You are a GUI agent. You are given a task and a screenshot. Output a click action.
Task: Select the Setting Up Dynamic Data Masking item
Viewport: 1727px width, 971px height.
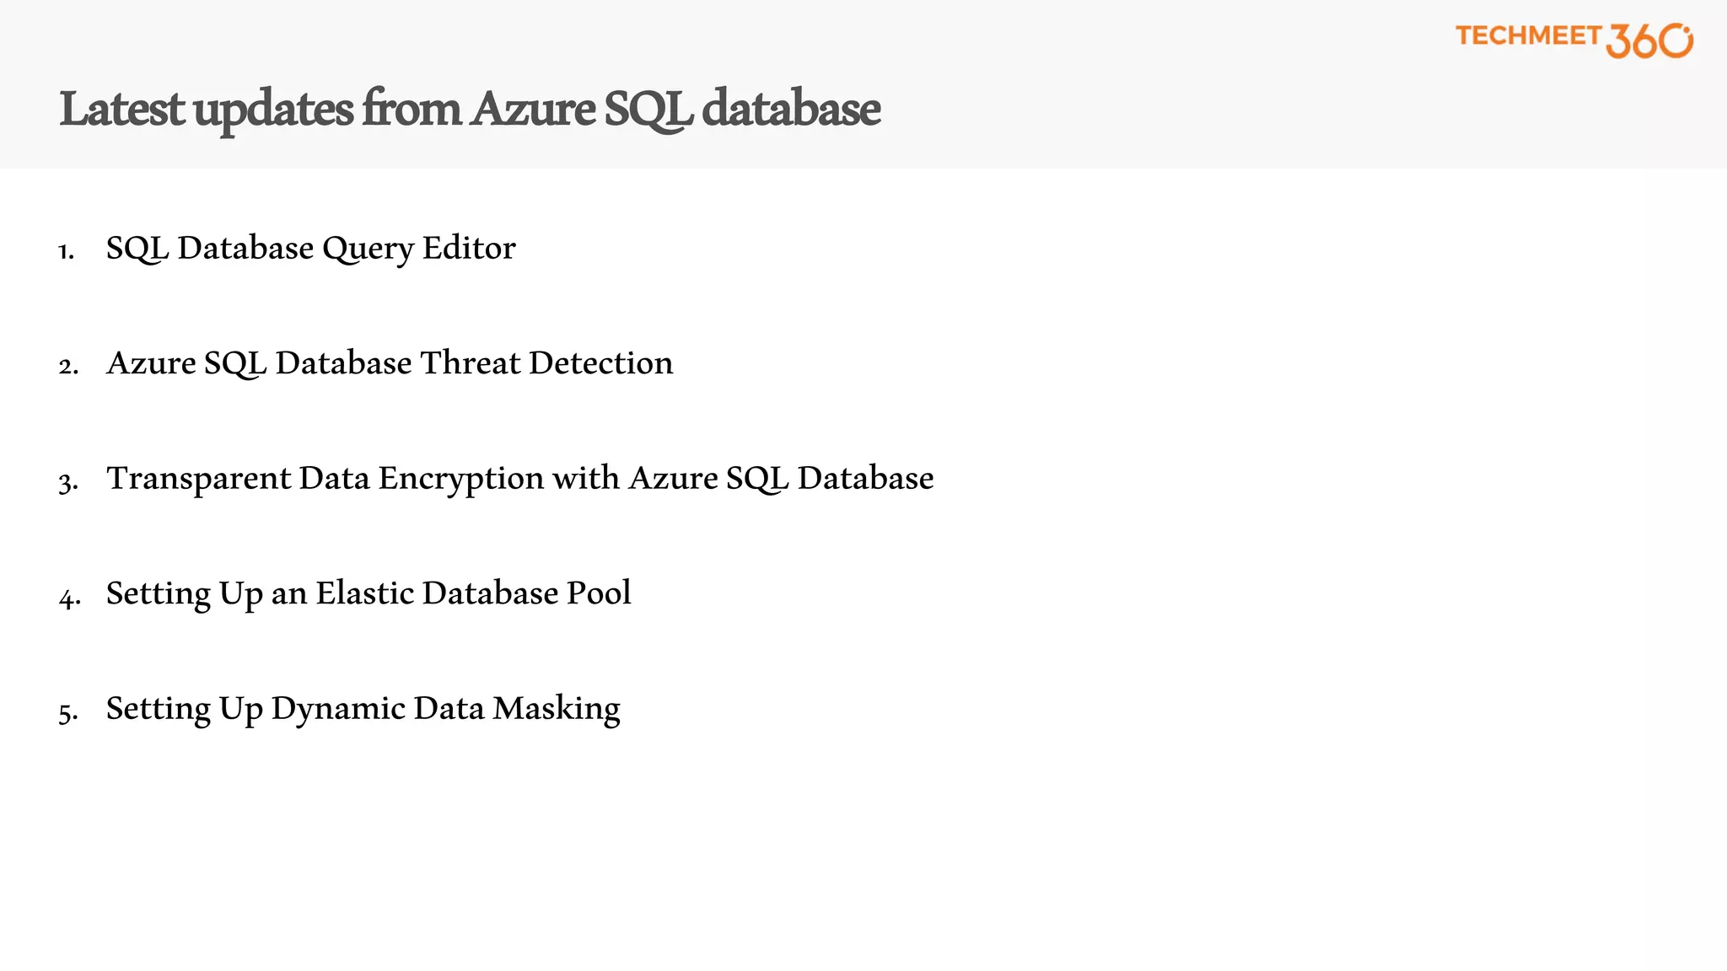pyautogui.click(x=363, y=709)
